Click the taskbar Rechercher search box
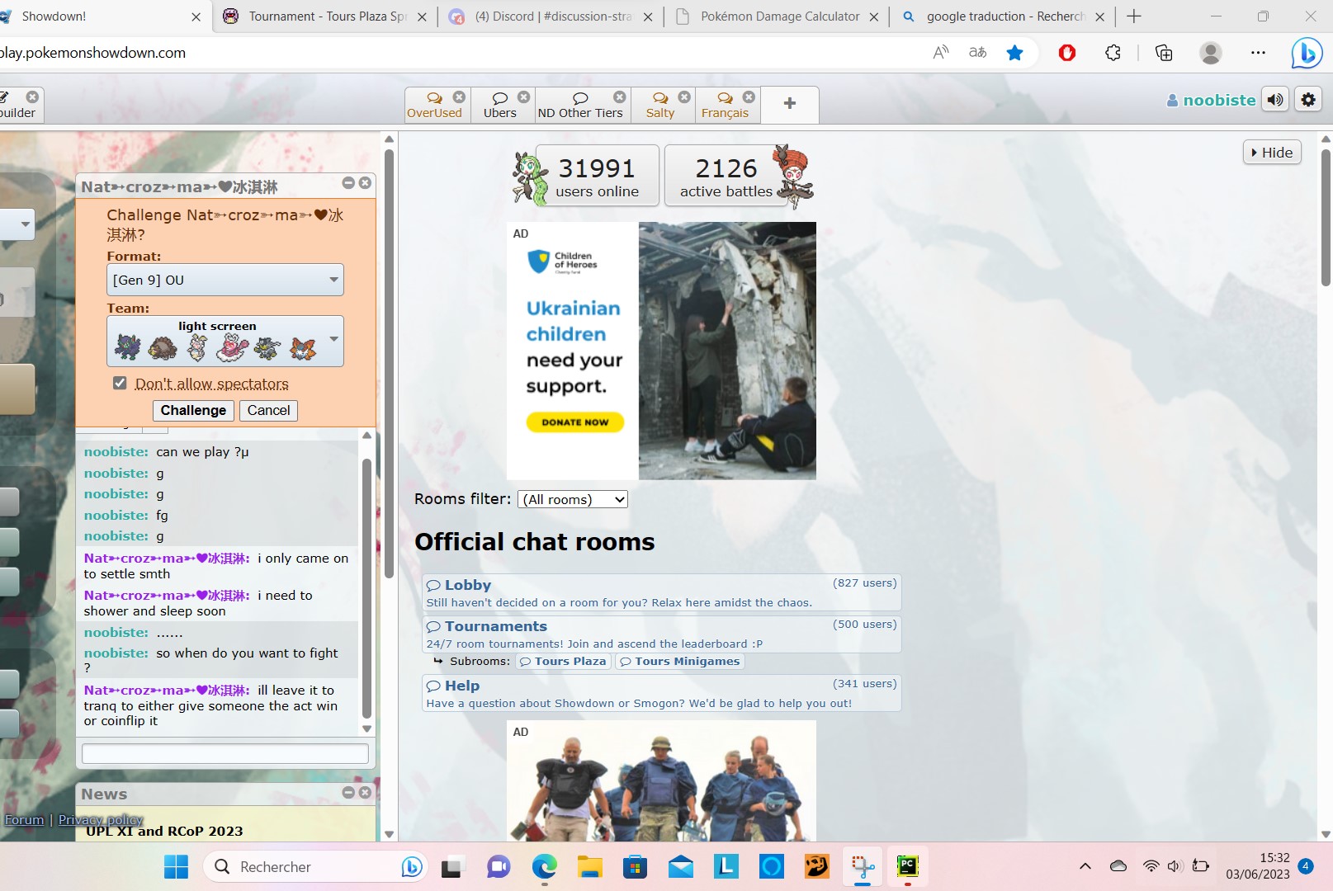The image size is (1333, 891). click(315, 866)
